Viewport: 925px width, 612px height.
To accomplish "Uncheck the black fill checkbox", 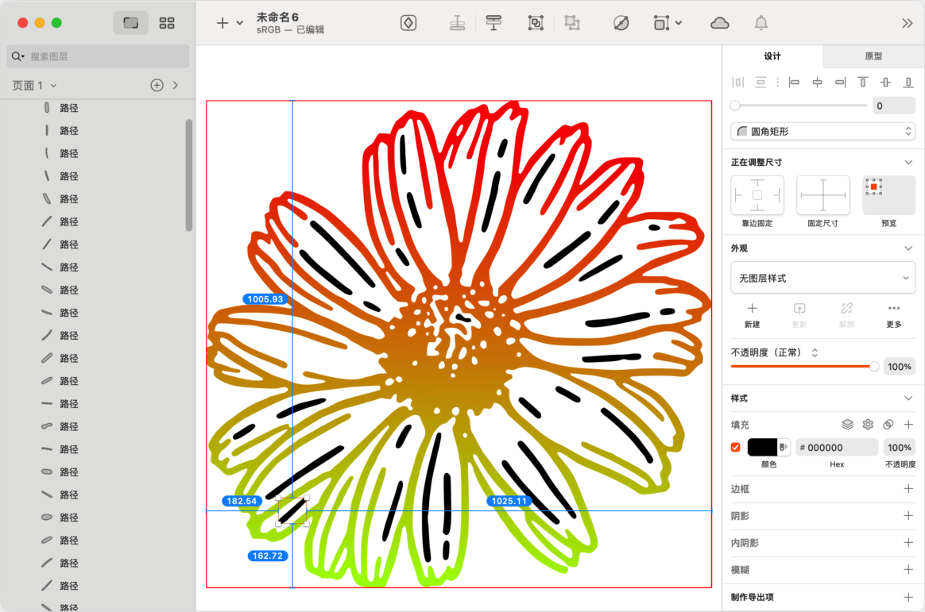I will [x=736, y=448].
